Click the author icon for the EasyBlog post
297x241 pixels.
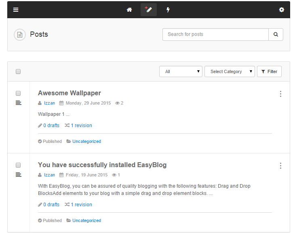[40, 175]
